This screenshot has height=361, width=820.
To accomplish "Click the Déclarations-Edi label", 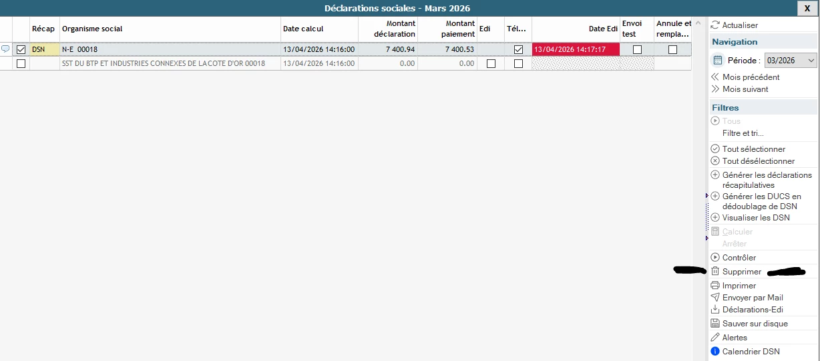I will coord(753,309).
